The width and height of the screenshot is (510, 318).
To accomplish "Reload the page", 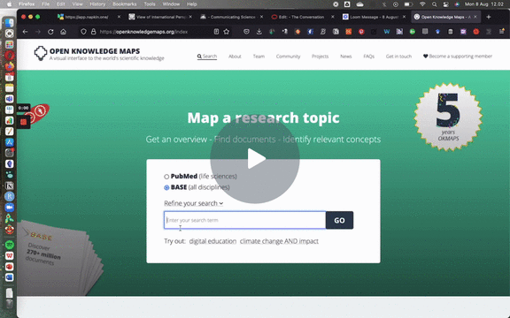I will pos(50,32).
